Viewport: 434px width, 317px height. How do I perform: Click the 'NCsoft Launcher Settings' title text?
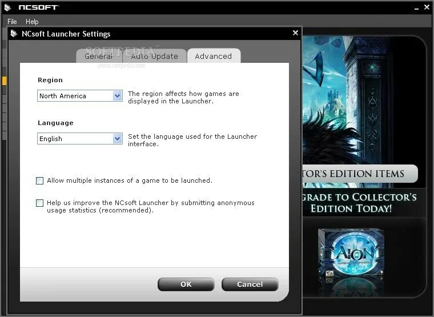[x=66, y=34]
